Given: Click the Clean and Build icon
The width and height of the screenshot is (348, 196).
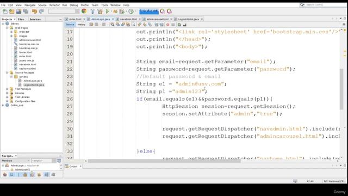Looking at the screenshot, I should tap(100, 11).
